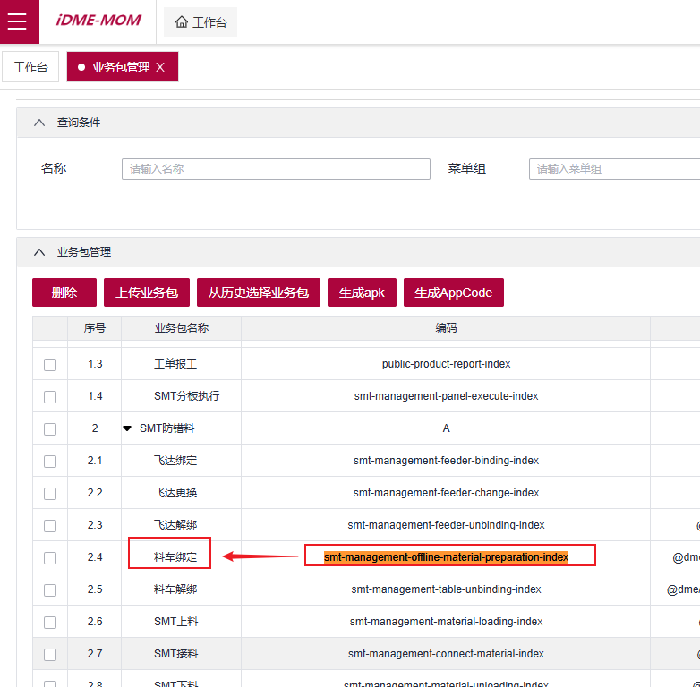
Task: Check the box for 工单报工 row
Action: 50,365
